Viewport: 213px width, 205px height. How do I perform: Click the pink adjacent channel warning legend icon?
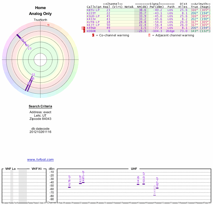[x=149, y=35]
